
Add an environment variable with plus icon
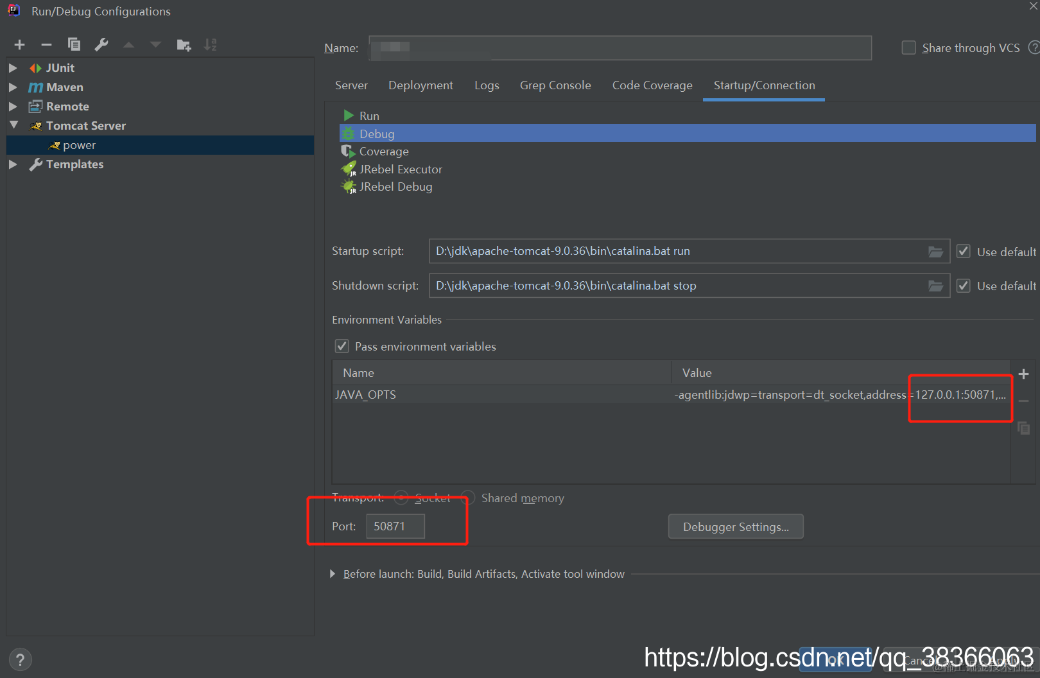pos(1023,374)
